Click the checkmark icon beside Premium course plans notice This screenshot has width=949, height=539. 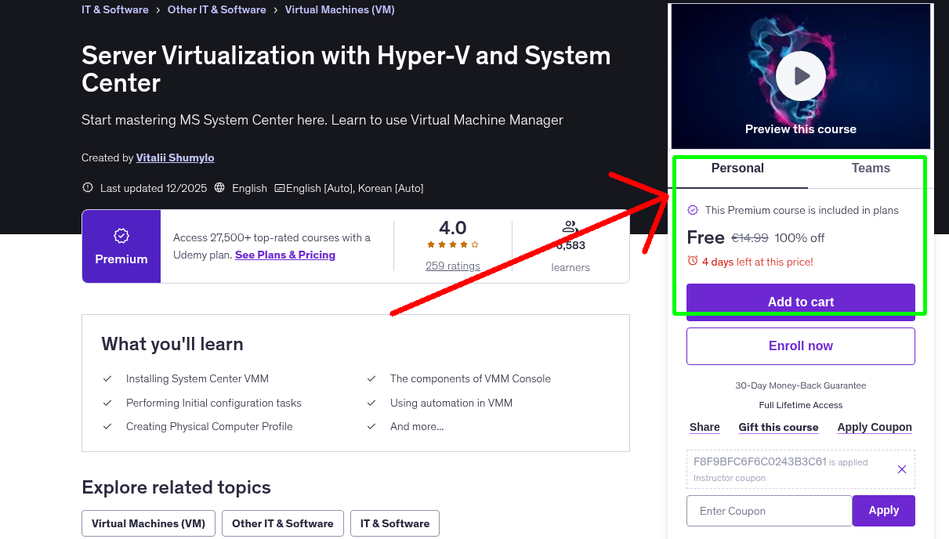[x=693, y=210]
